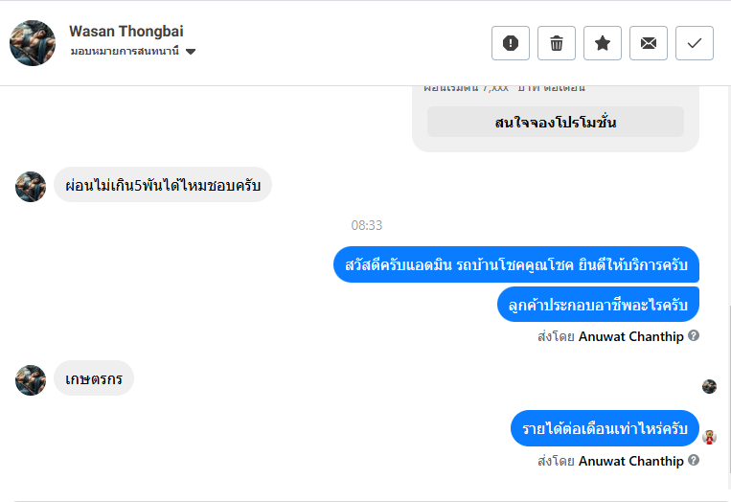Click the seen-by avatar near เกษตรกร row
This screenshot has width=731, height=502.
tap(709, 387)
